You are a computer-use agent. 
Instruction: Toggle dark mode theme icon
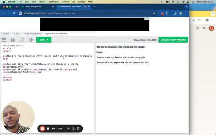tap(31, 40)
